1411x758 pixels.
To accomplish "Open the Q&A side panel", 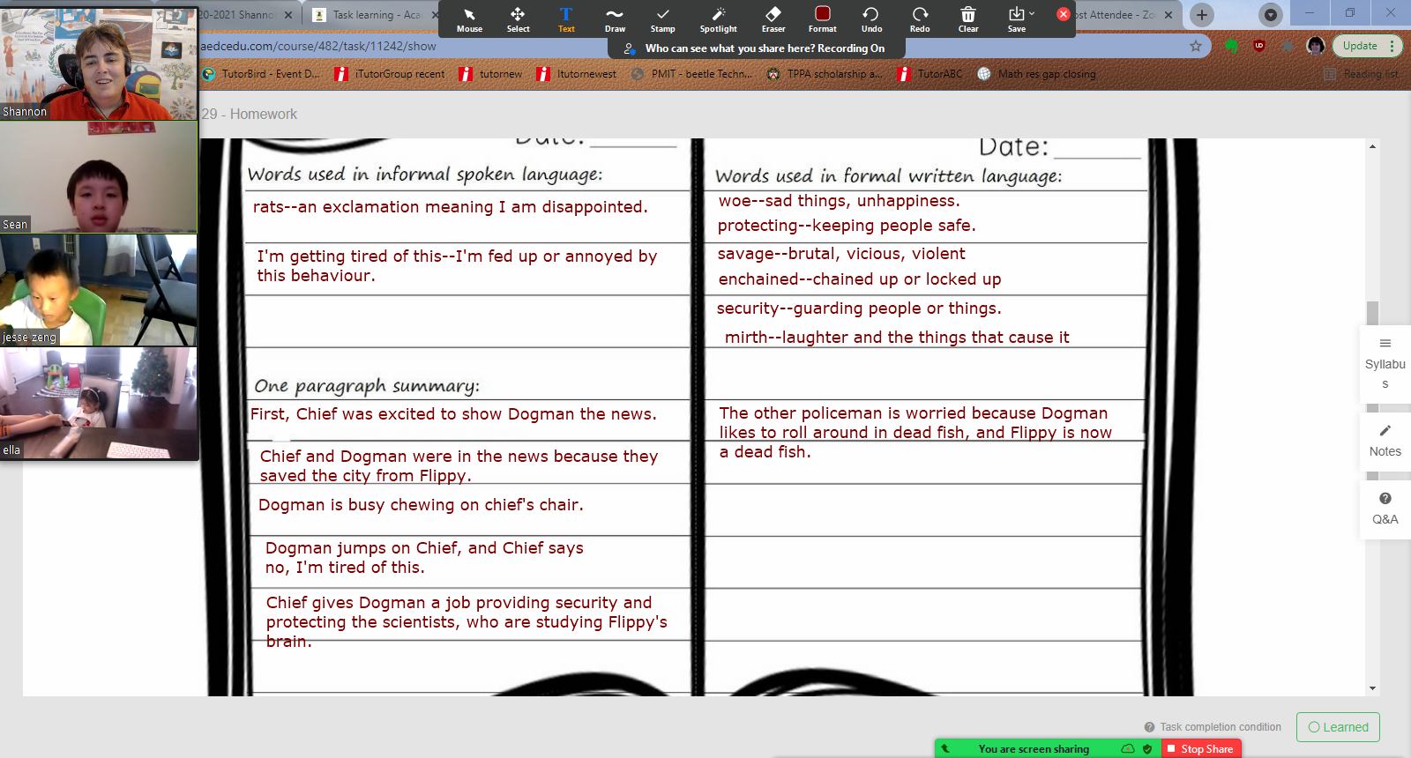I will (1385, 509).
